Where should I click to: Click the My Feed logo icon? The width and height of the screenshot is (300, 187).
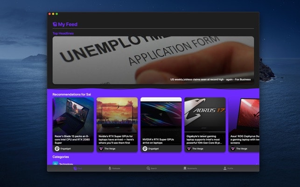coord(55,24)
